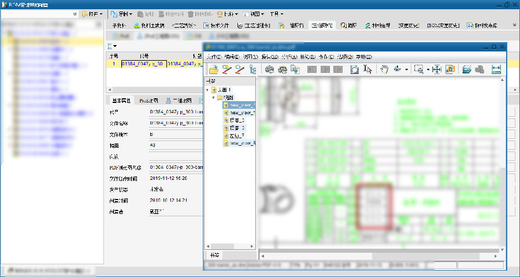Image resolution: width=520 pixels, height=277 pixels.
Task: Click the fit-to-window arrows icon
Action: [x=436, y=69]
